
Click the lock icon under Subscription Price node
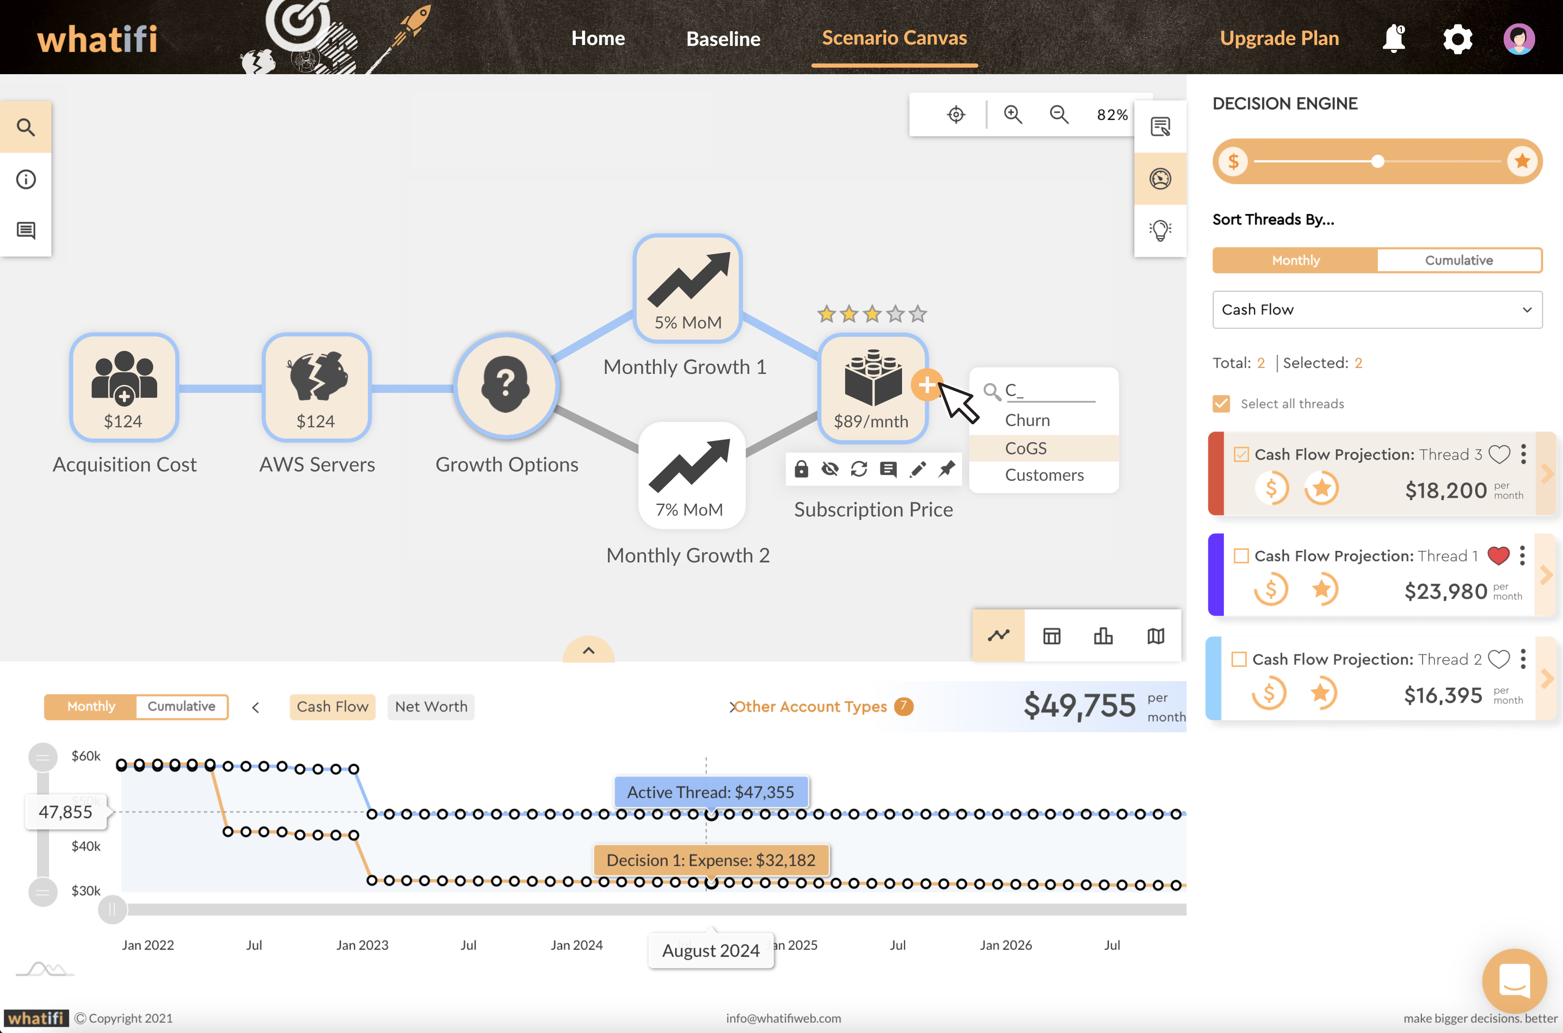(800, 469)
